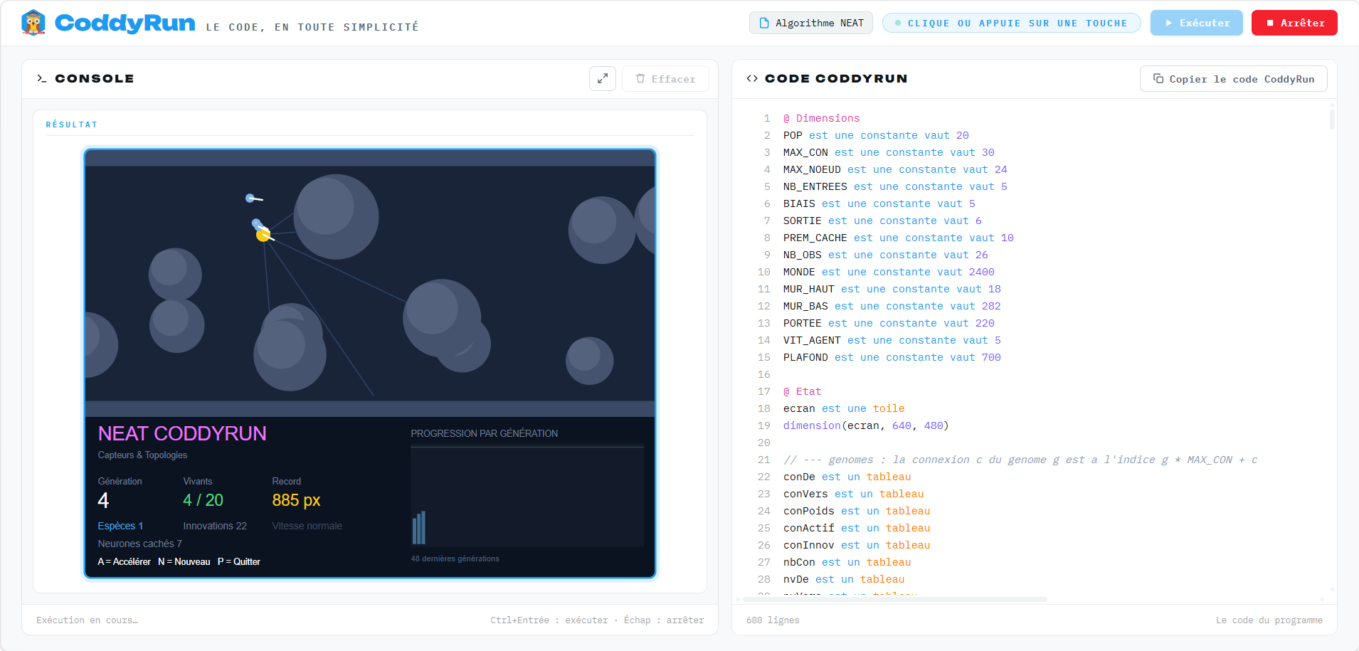Click code line 'NB_OBS est une constante vaut 26'
This screenshot has height=651, width=1359.
click(x=886, y=255)
